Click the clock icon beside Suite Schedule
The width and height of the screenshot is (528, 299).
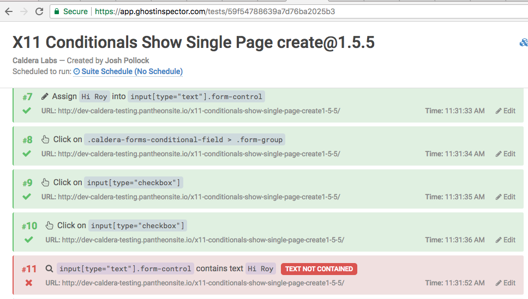point(77,71)
